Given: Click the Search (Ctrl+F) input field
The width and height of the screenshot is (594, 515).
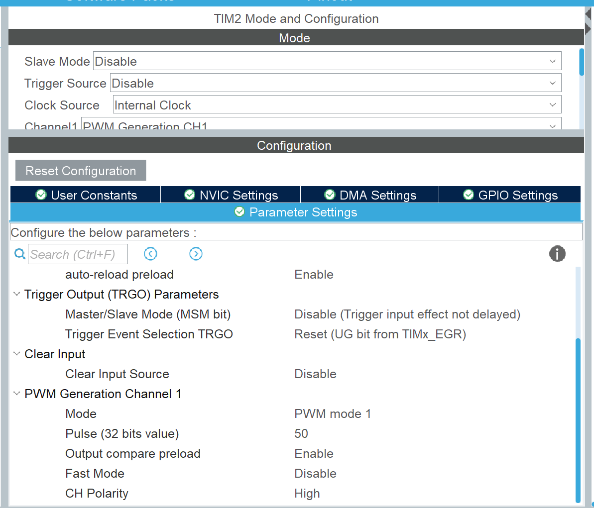Looking at the screenshot, I should click(x=78, y=254).
